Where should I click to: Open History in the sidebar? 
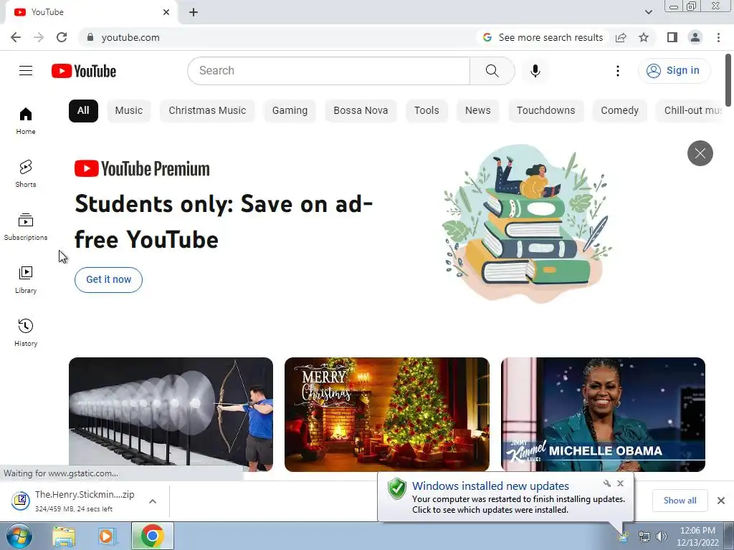26,332
